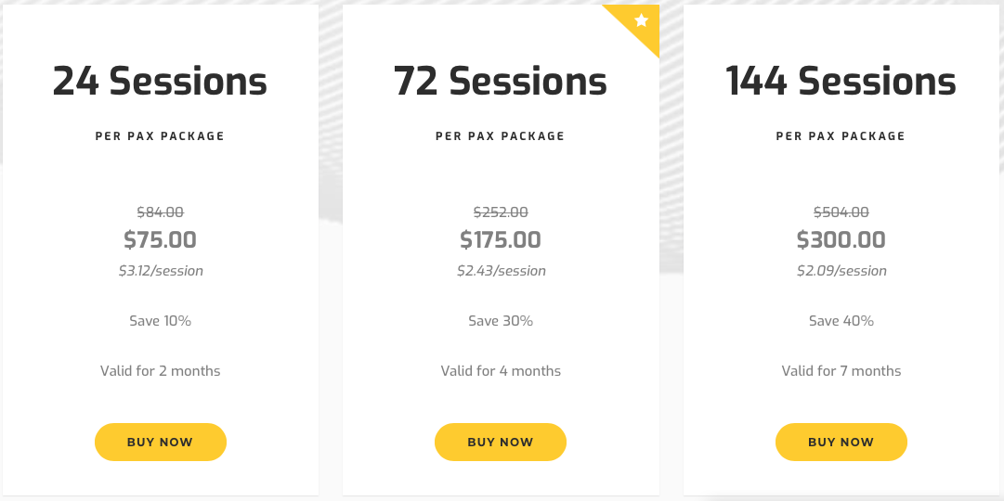Click the crossed-out $84.00 original price
1004x501 pixels.
pyautogui.click(x=160, y=212)
